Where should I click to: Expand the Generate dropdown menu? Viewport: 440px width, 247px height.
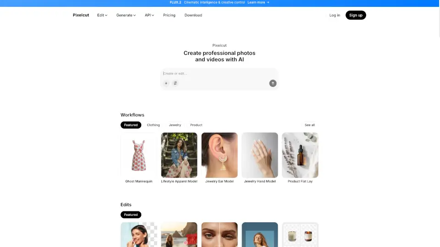[x=126, y=15]
